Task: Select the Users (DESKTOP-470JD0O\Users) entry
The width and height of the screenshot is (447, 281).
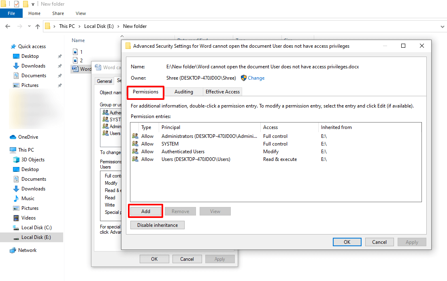Action: (x=276, y=159)
